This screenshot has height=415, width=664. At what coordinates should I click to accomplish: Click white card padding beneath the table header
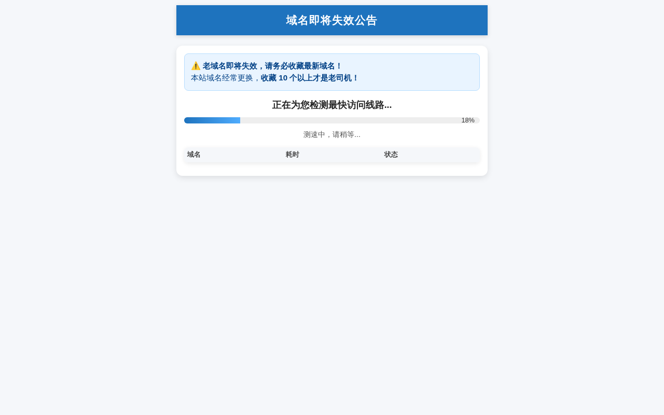pyautogui.click(x=332, y=169)
